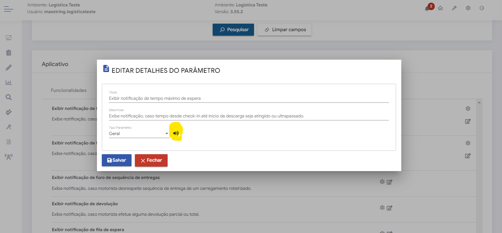Screen dimensions: 502x233
Task: Open the Tipo Parametro dropdown showing Geral
Action: (x=139, y=134)
